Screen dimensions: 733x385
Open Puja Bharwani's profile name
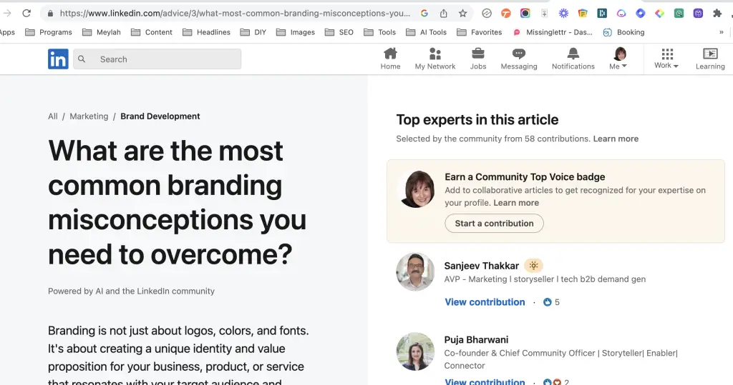click(x=476, y=340)
